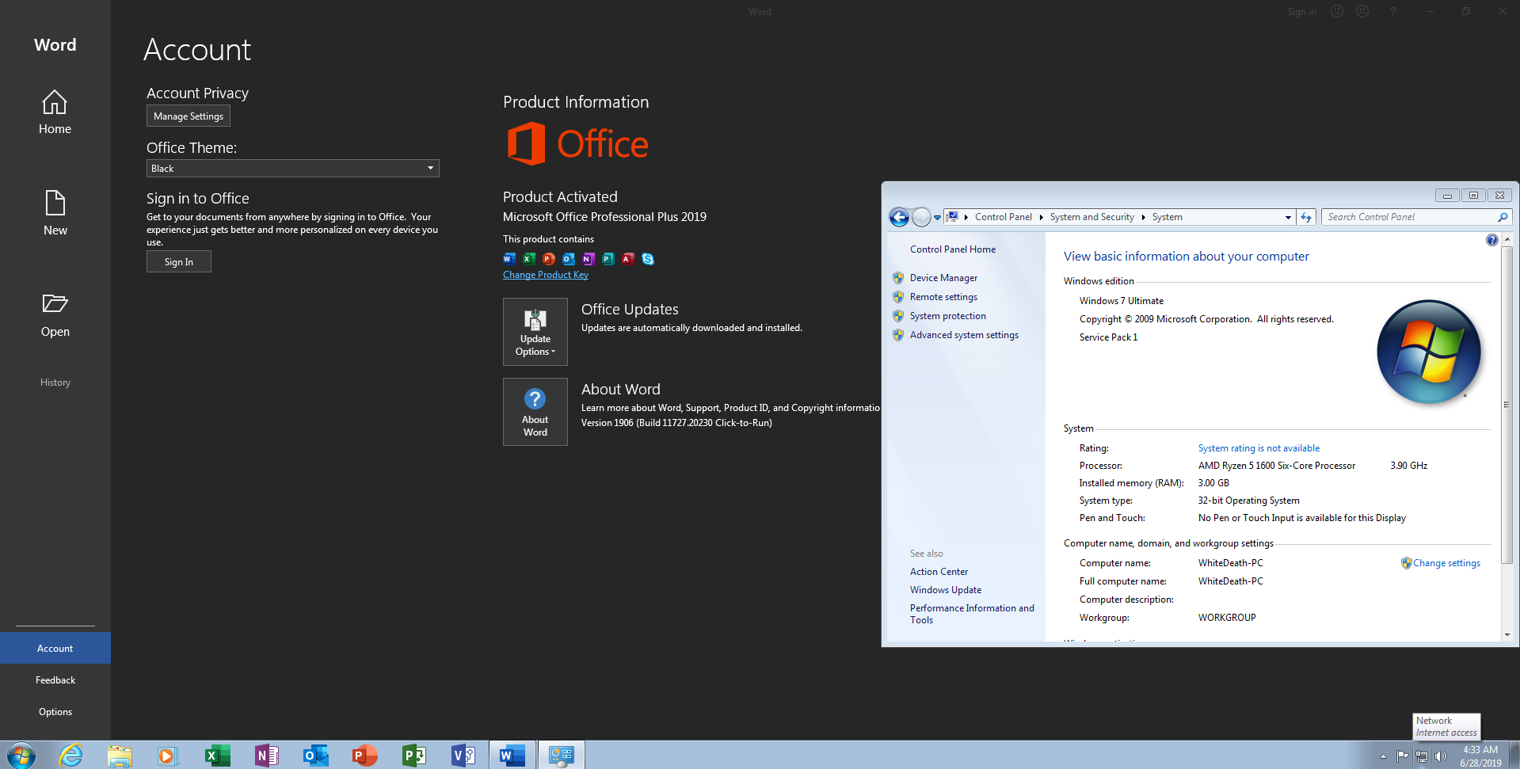Screen dimensions: 1520x769
Task: Click the Home icon in Word sidebar
Action: 55,103
